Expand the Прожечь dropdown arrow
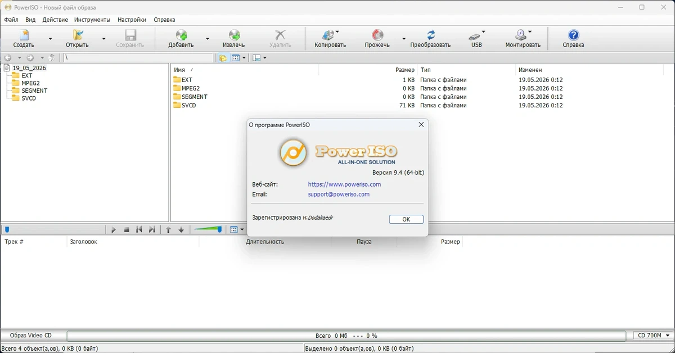675x353 pixels. [x=403, y=39]
